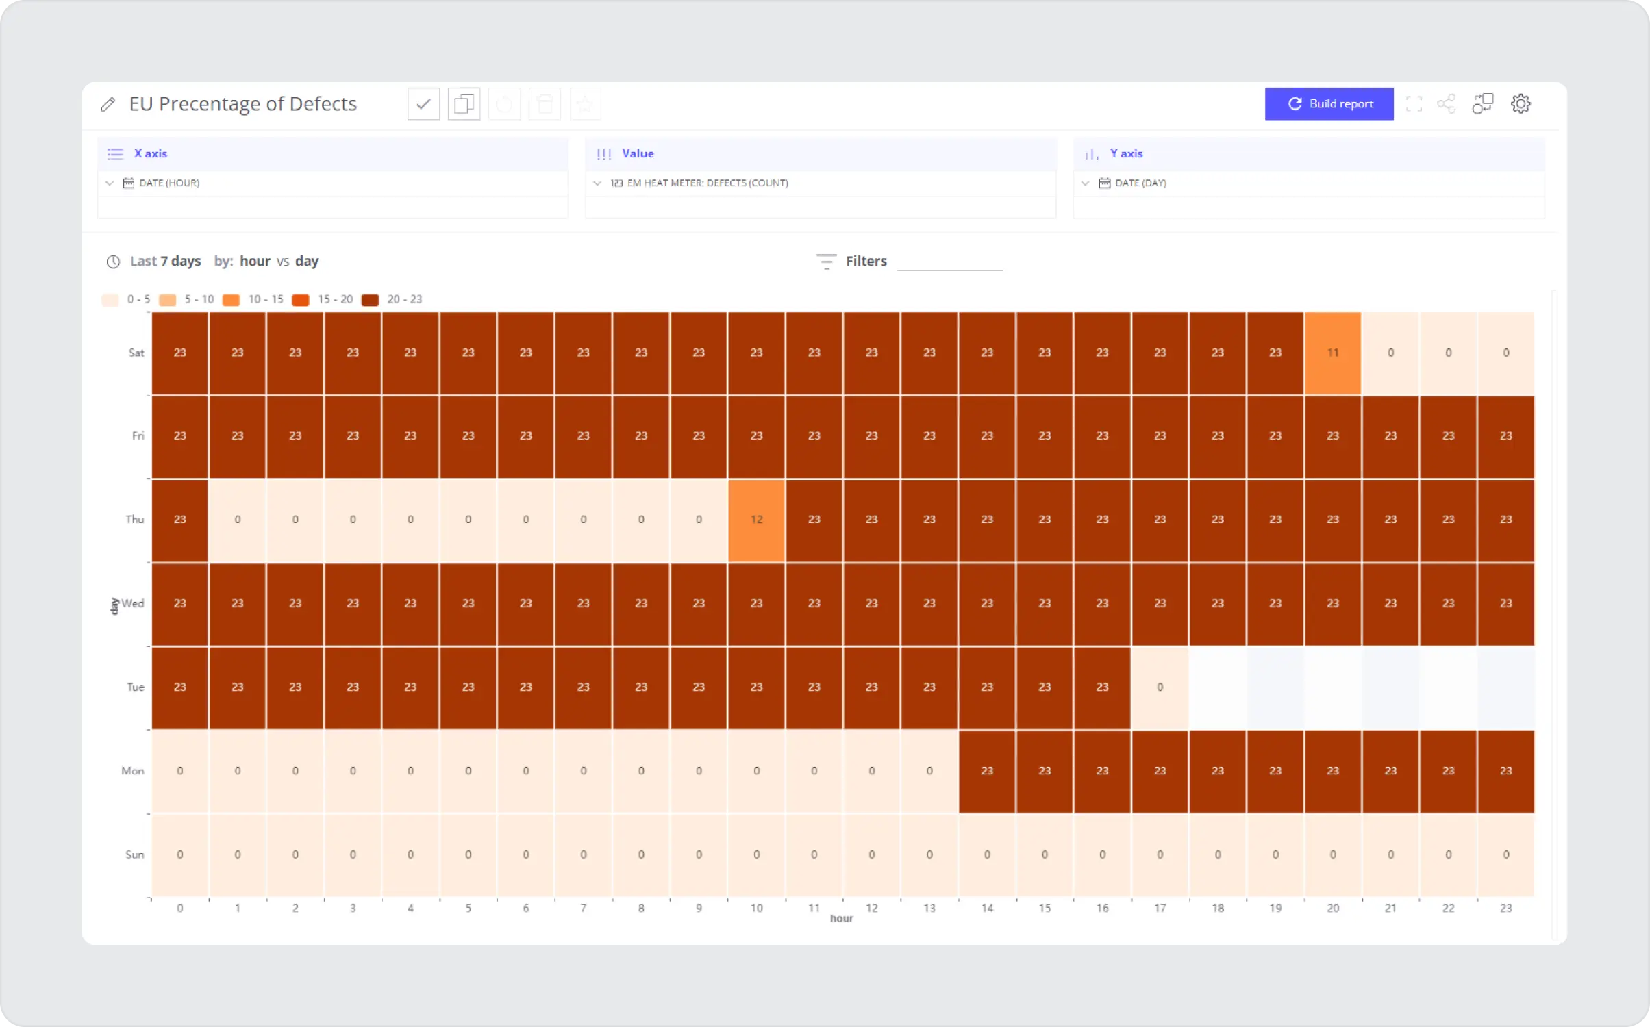Click the edit pencil icon next to title

108,104
